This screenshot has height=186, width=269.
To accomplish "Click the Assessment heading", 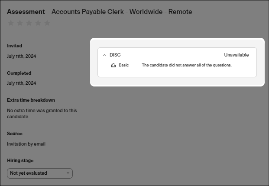I will [26, 12].
